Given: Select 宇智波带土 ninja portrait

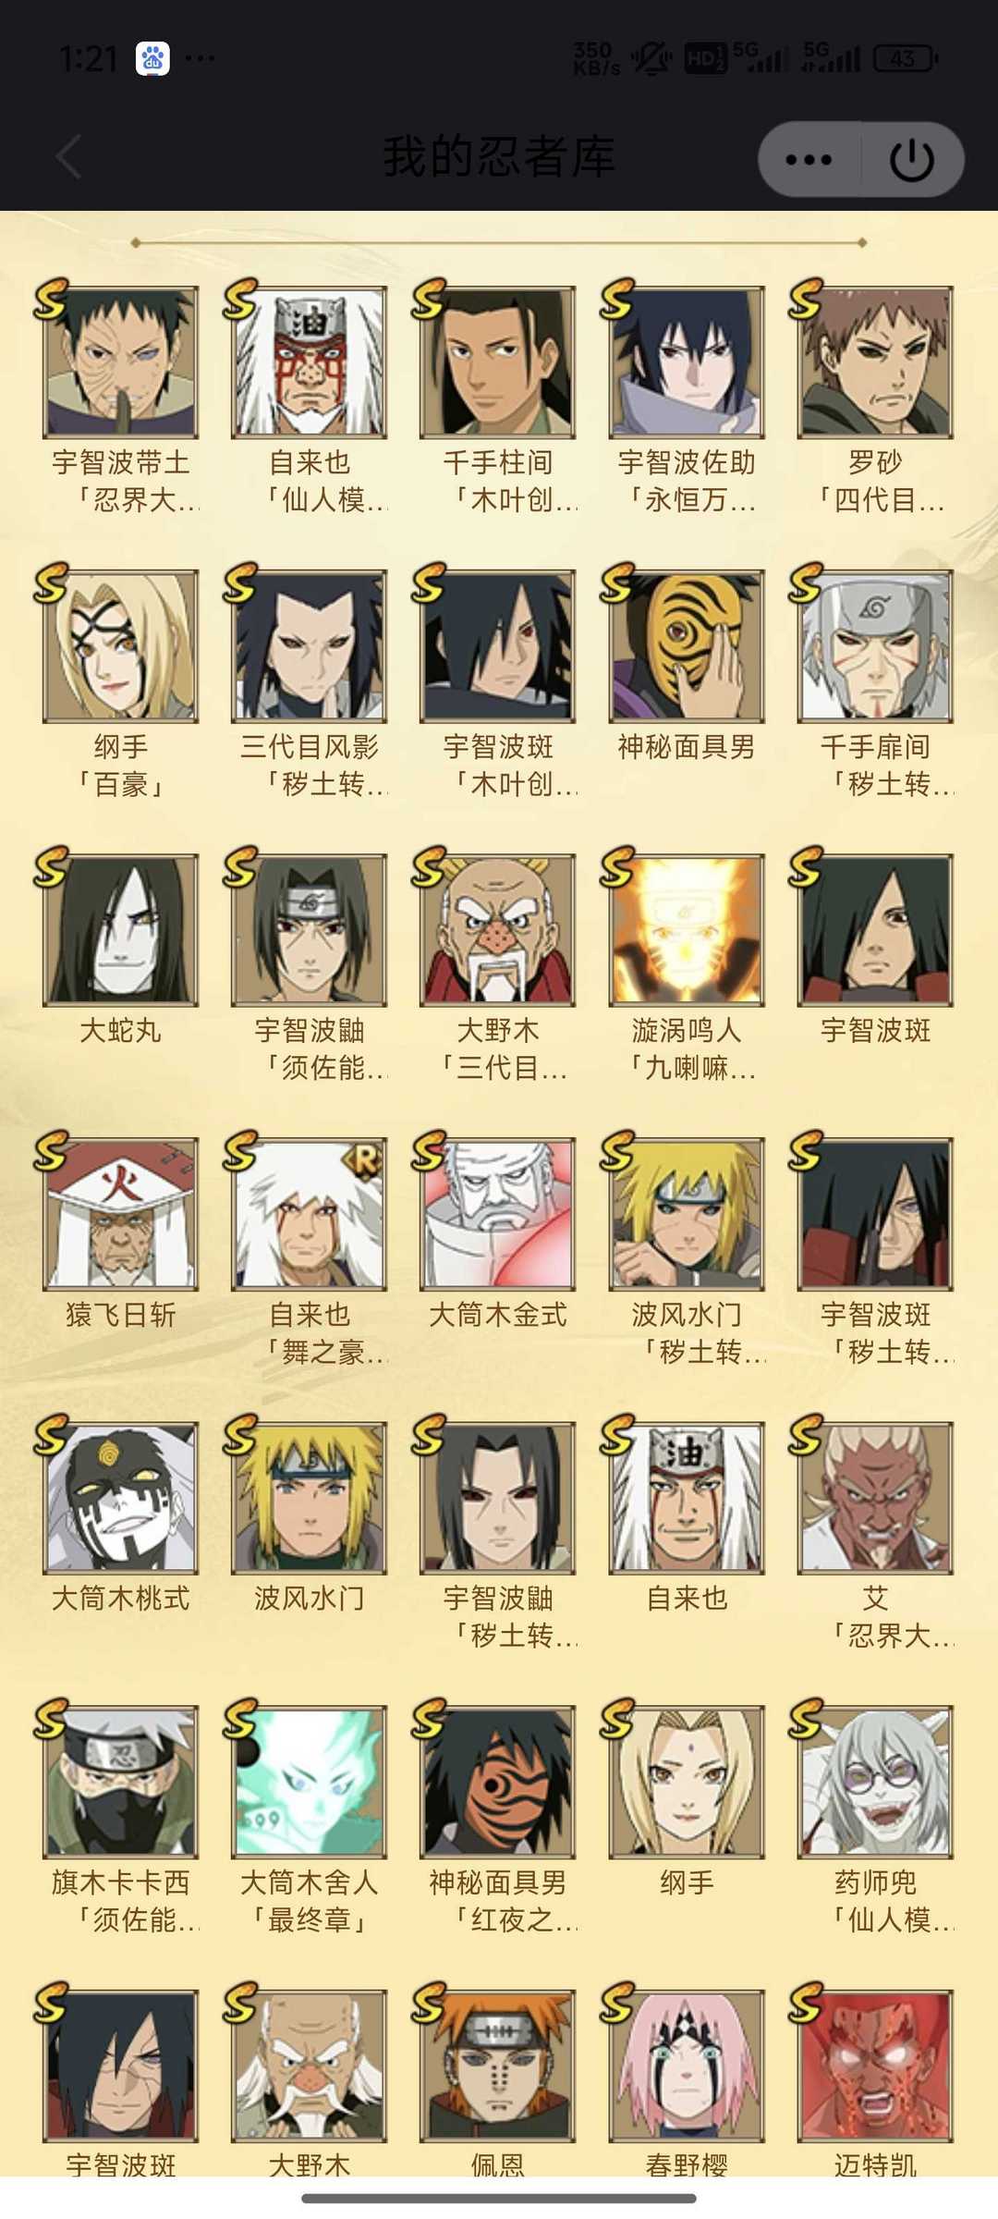Looking at the screenshot, I should [120, 362].
